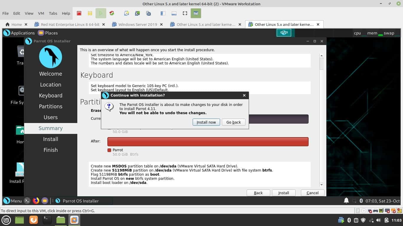
Task: Select the Partitions step in the sidebar
Action: [51, 106]
